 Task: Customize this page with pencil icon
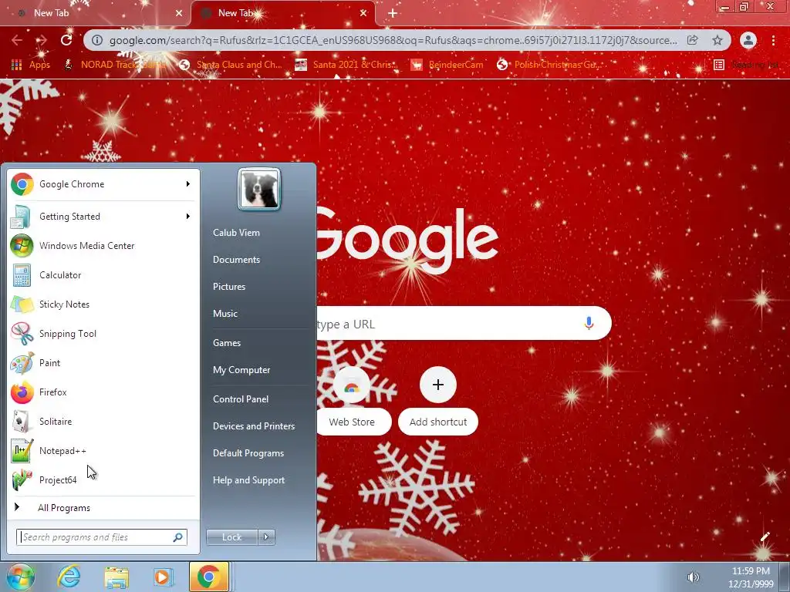coord(765,537)
